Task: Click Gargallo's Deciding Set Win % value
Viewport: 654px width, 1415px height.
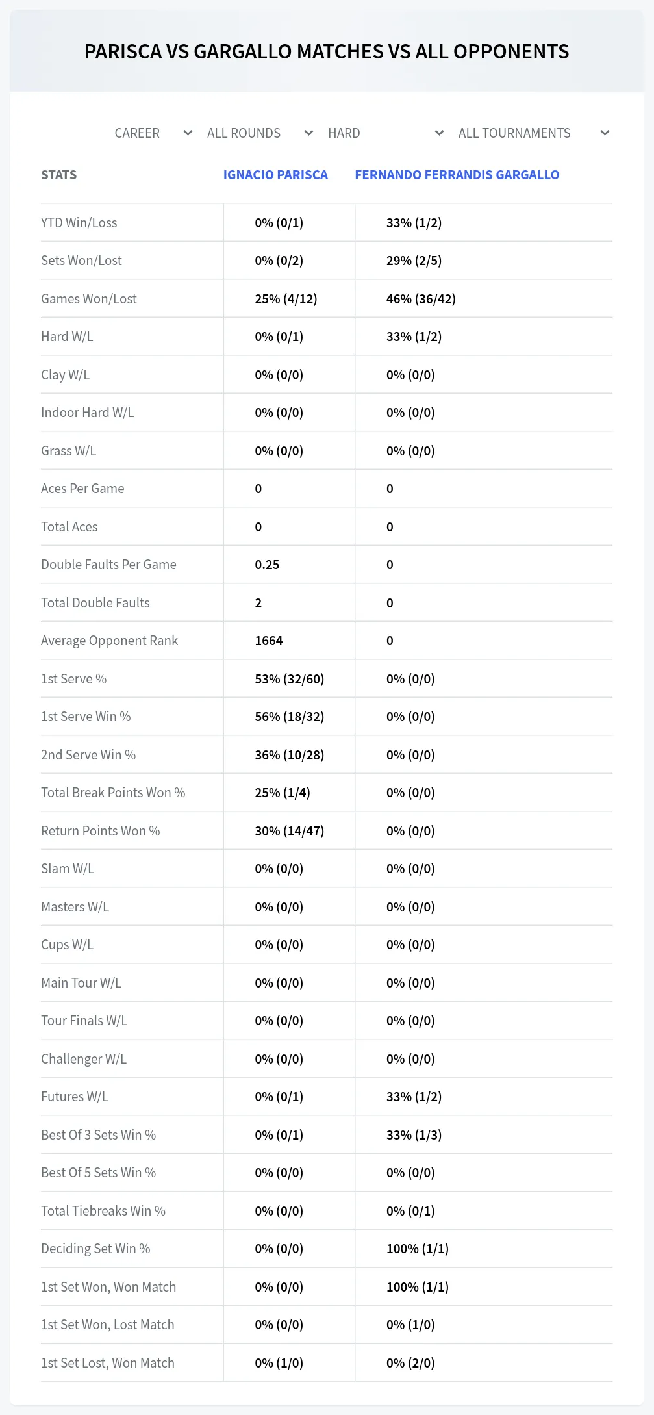Action: coord(418,1249)
